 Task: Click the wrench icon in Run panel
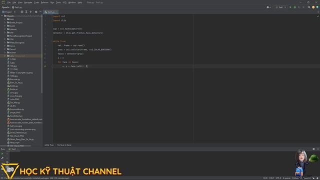(2, 158)
